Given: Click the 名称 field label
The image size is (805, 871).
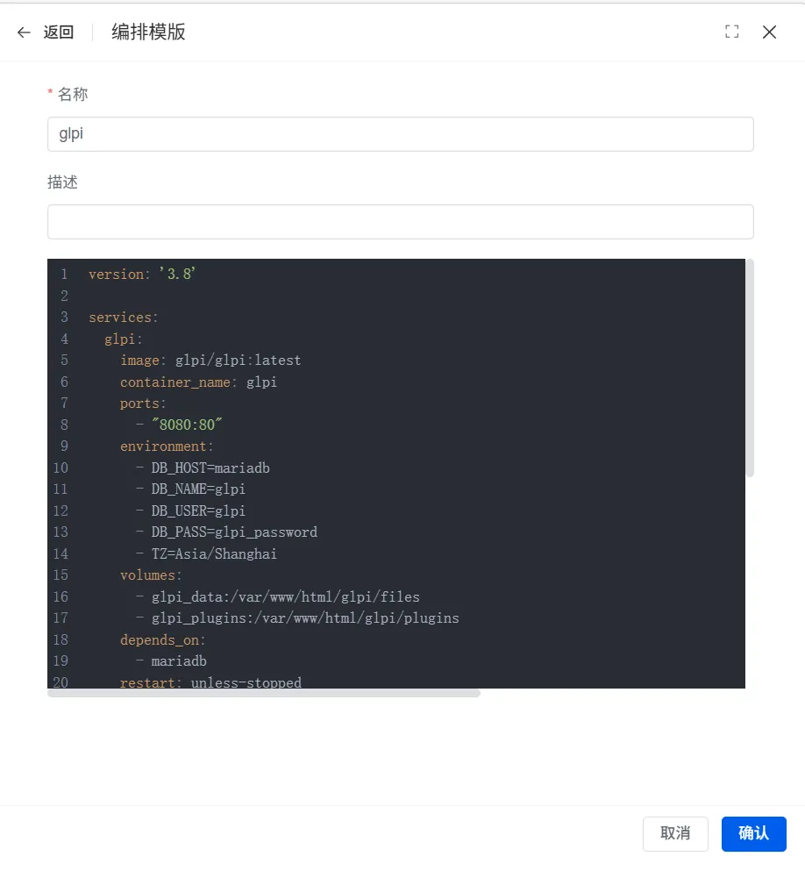Looking at the screenshot, I should point(73,95).
